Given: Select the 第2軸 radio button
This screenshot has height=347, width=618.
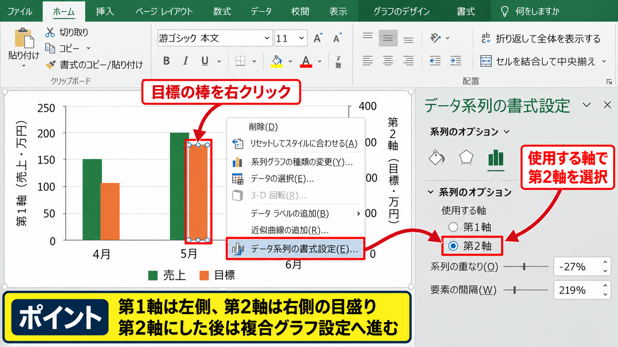Looking at the screenshot, I should (x=453, y=246).
